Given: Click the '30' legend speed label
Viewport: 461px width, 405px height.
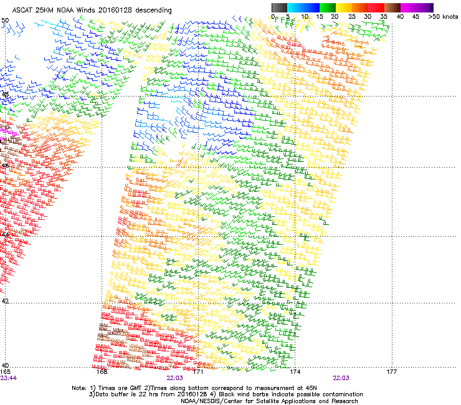Looking at the screenshot, I should click(368, 16).
